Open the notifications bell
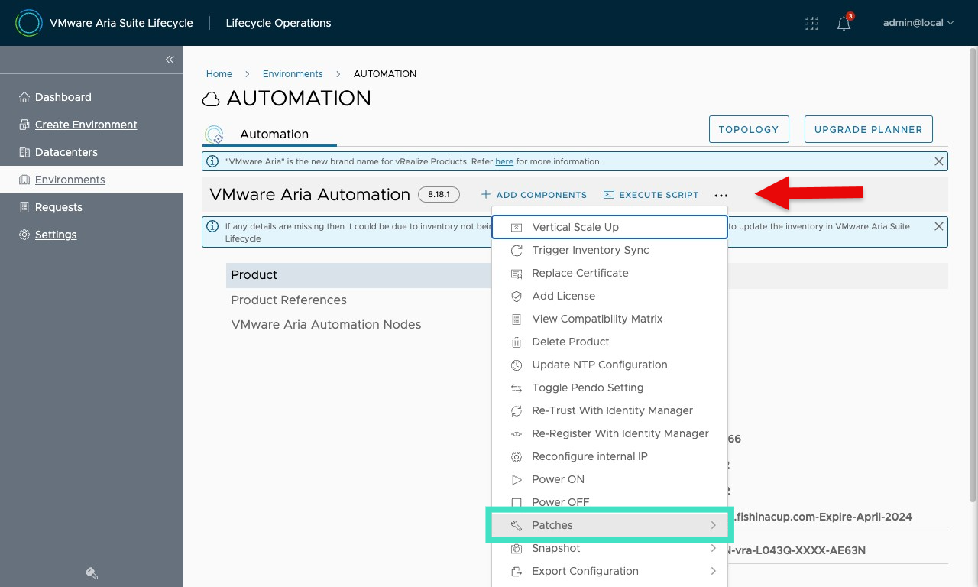 (x=844, y=23)
